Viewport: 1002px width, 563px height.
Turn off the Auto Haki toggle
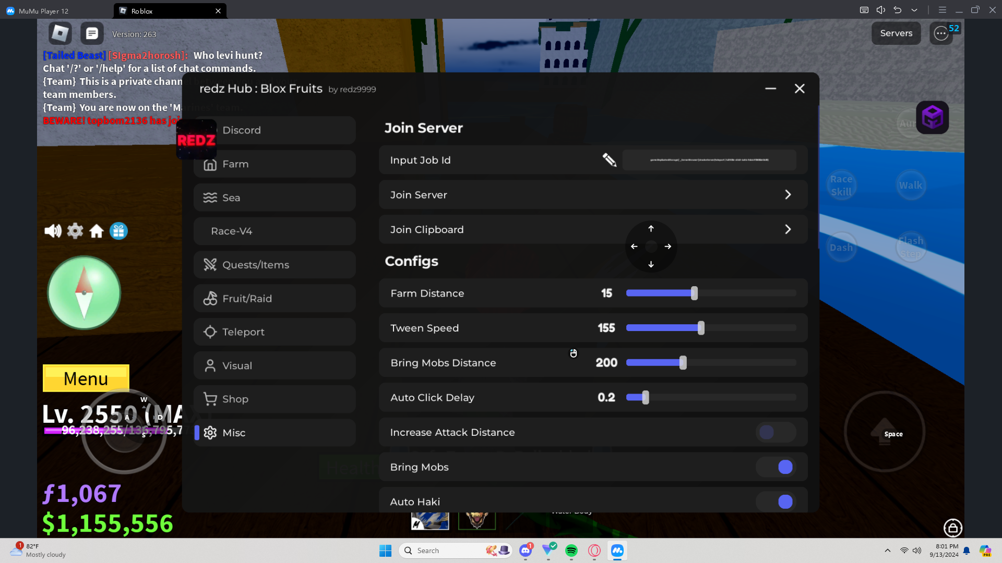click(776, 501)
